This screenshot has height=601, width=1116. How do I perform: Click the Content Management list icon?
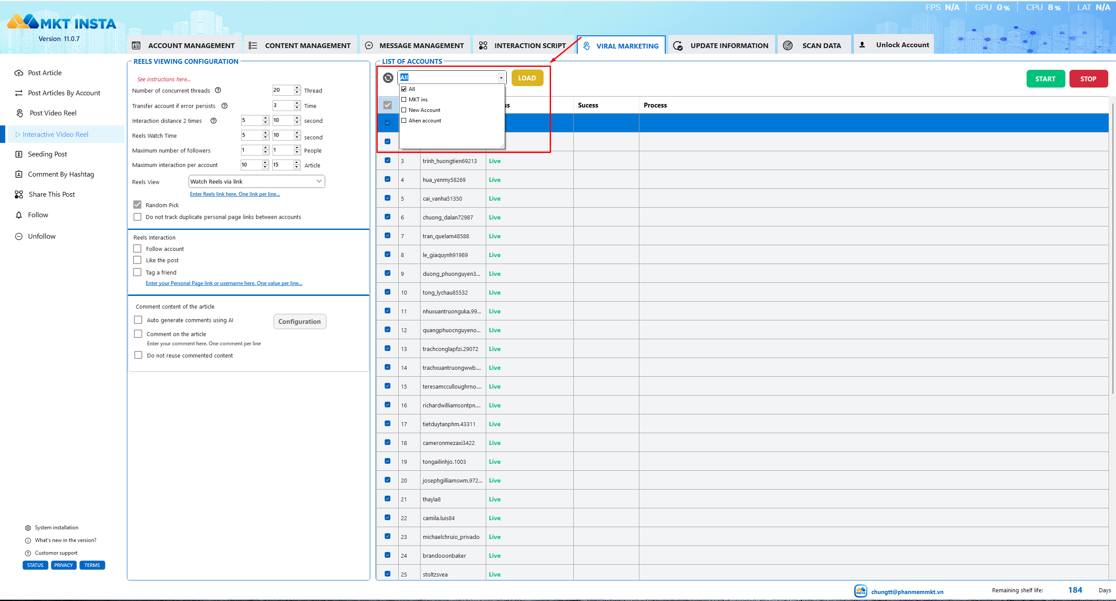coord(253,45)
